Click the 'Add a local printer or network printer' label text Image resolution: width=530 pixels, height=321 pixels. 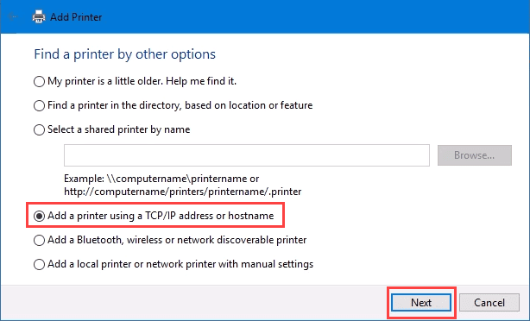pos(180,264)
